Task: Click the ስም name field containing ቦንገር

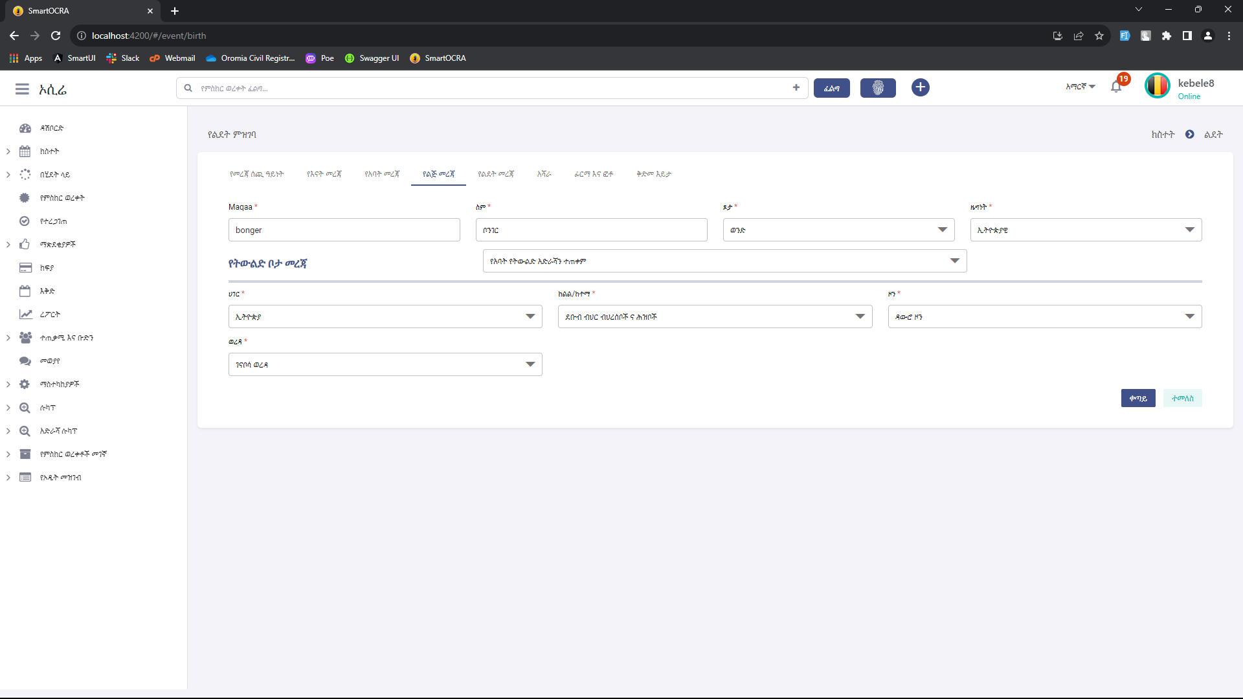Action: (591, 230)
